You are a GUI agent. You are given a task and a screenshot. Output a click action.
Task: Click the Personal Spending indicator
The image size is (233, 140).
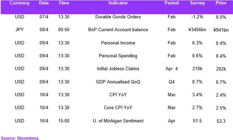[x=118, y=56]
